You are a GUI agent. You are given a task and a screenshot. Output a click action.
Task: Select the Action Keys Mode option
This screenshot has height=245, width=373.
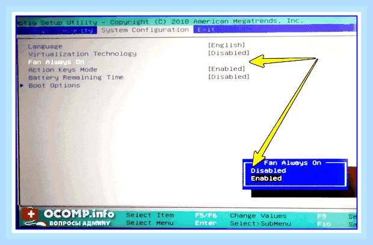[63, 70]
